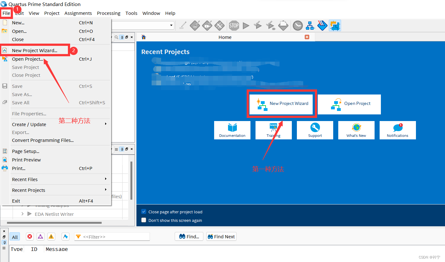Image resolution: width=445 pixels, height=262 pixels.
Task: Pin the upper-left panel with the pushpin
Action: click(x=122, y=37)
